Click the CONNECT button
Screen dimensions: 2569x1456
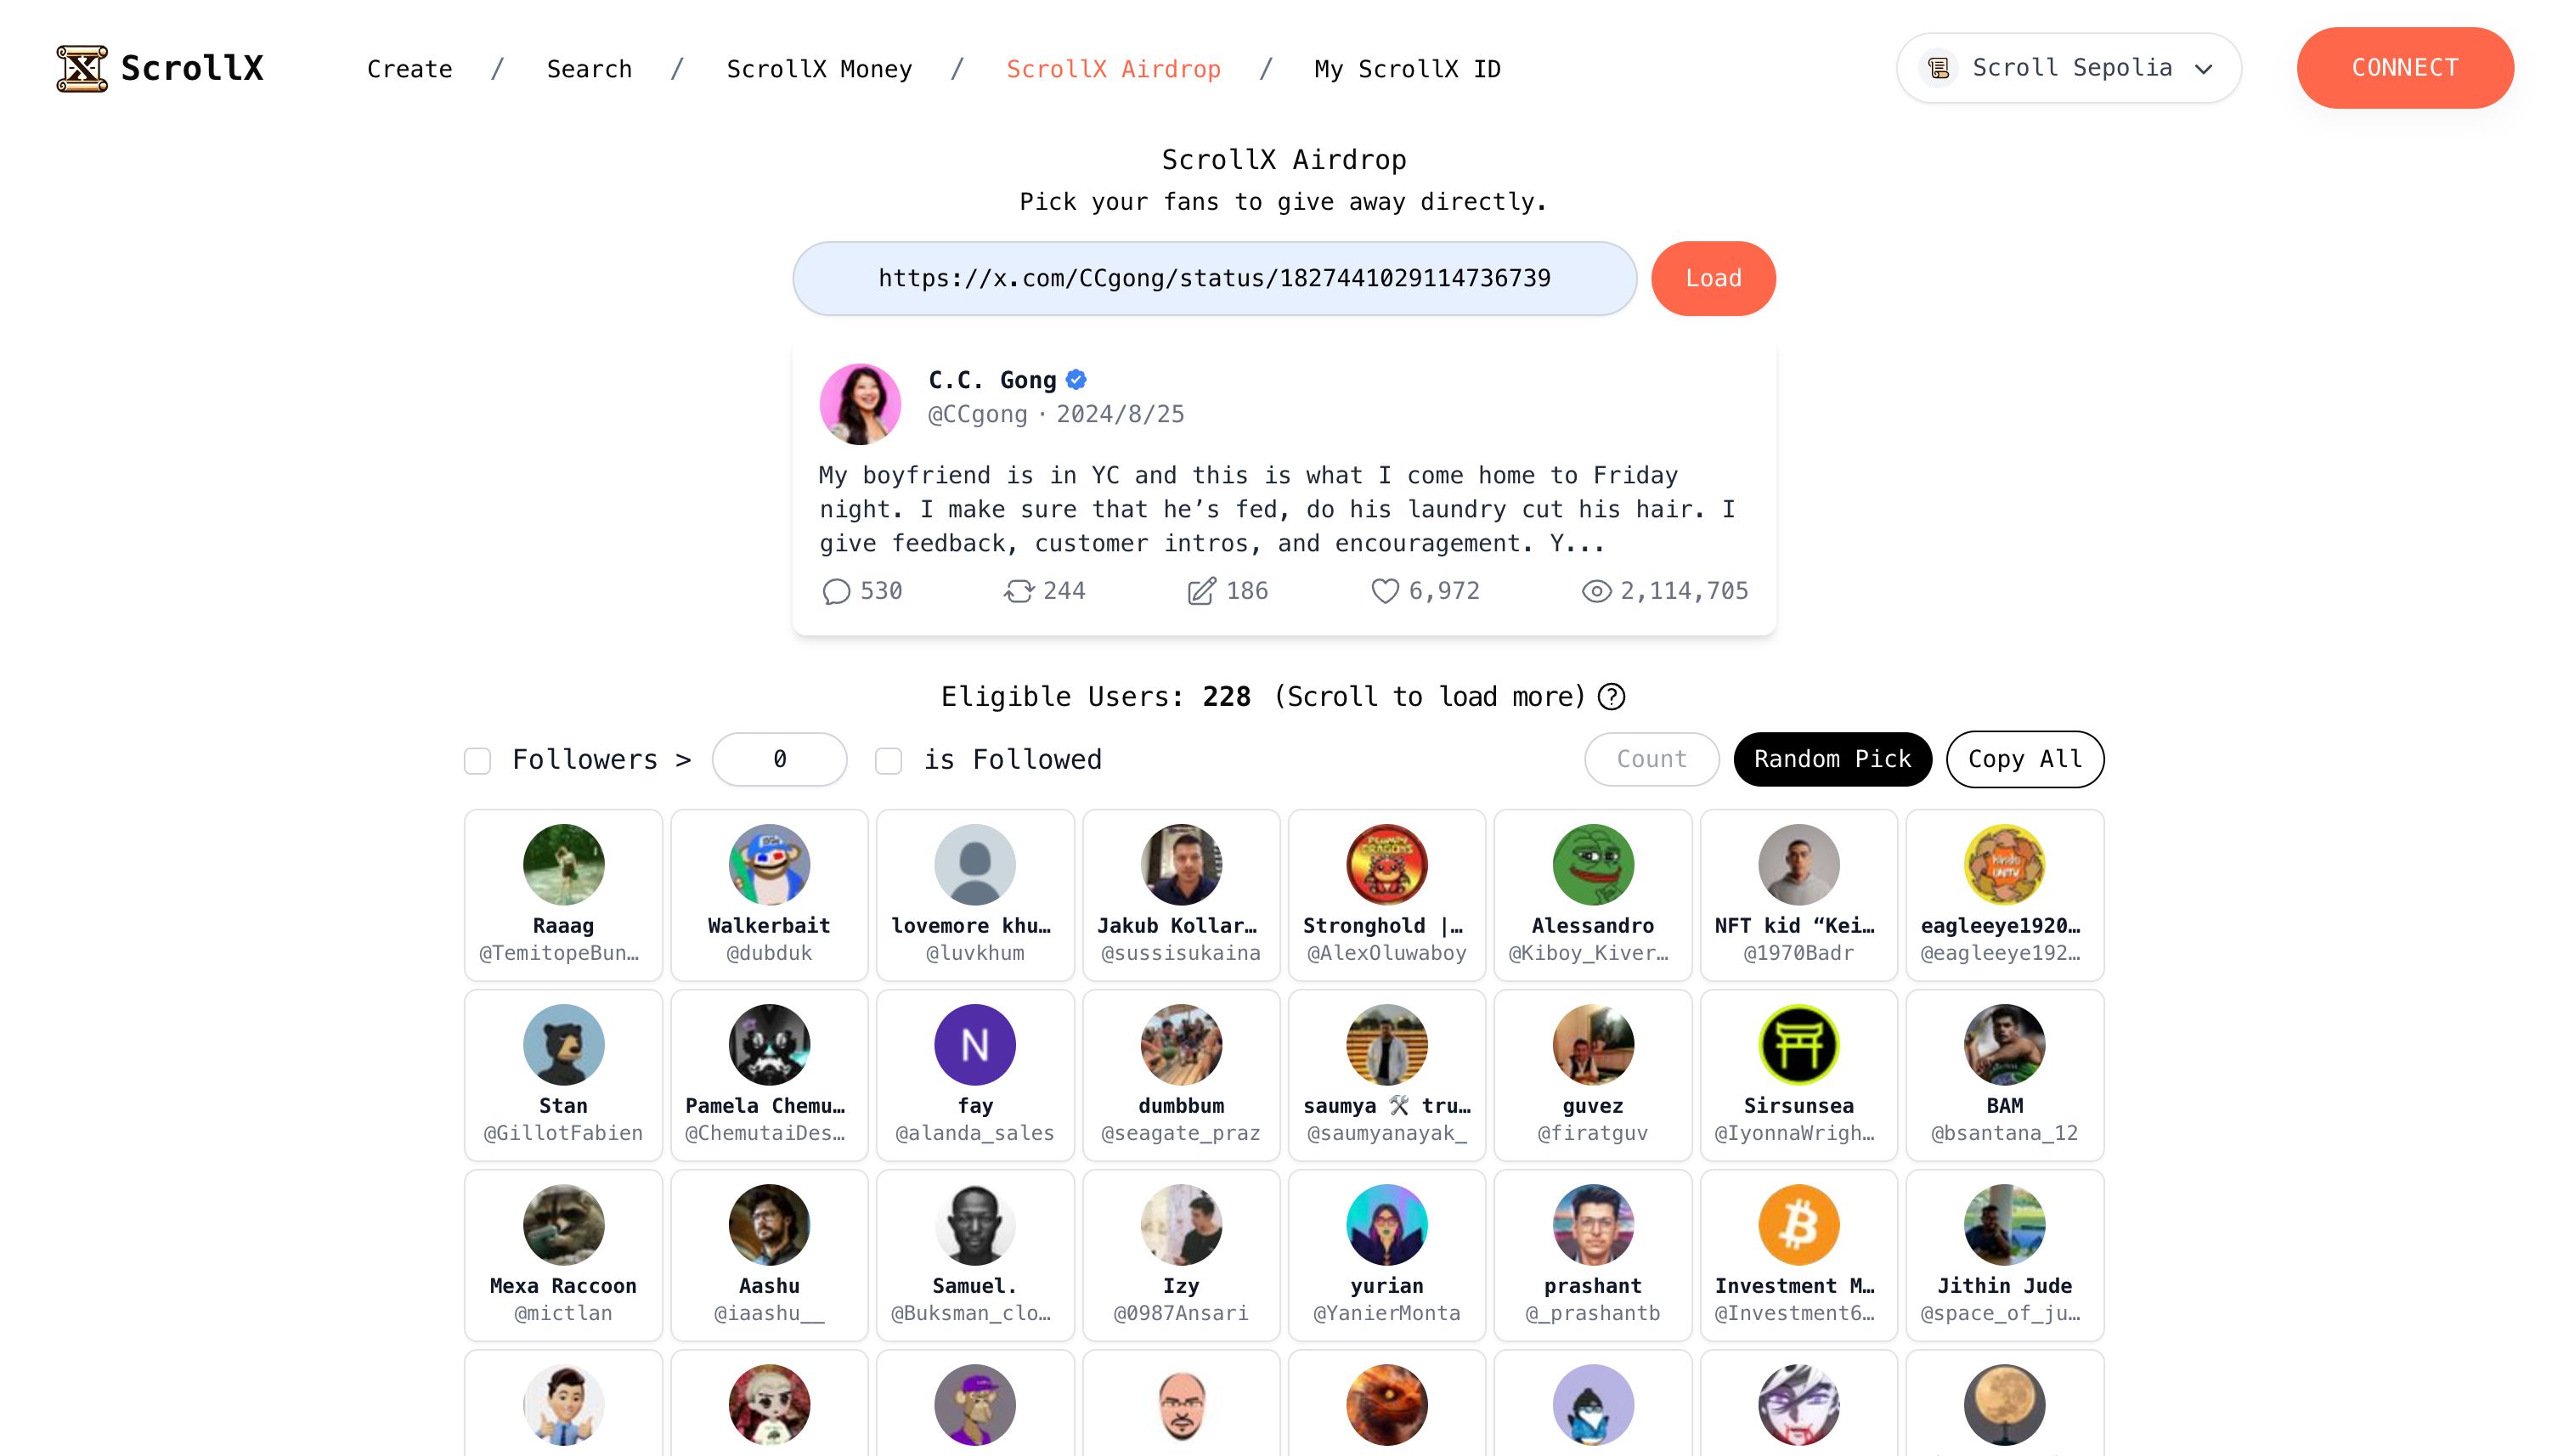(x=2405, y=67)
